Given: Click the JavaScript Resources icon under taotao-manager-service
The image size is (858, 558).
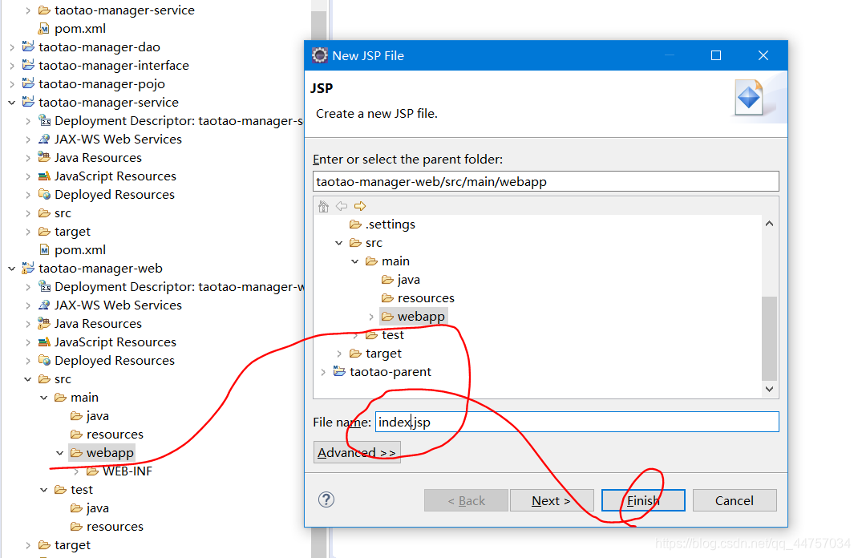Looking at the screenshot, I should click(44, 176).
